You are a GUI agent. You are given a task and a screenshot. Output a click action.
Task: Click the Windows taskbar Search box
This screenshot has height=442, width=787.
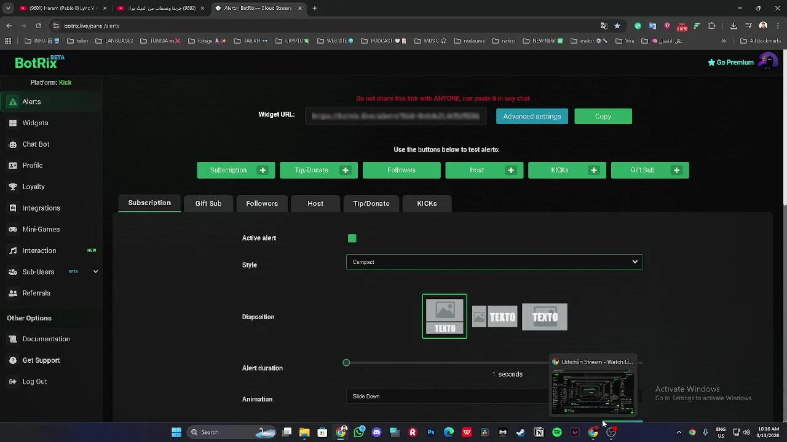click(x=231, y=432)
